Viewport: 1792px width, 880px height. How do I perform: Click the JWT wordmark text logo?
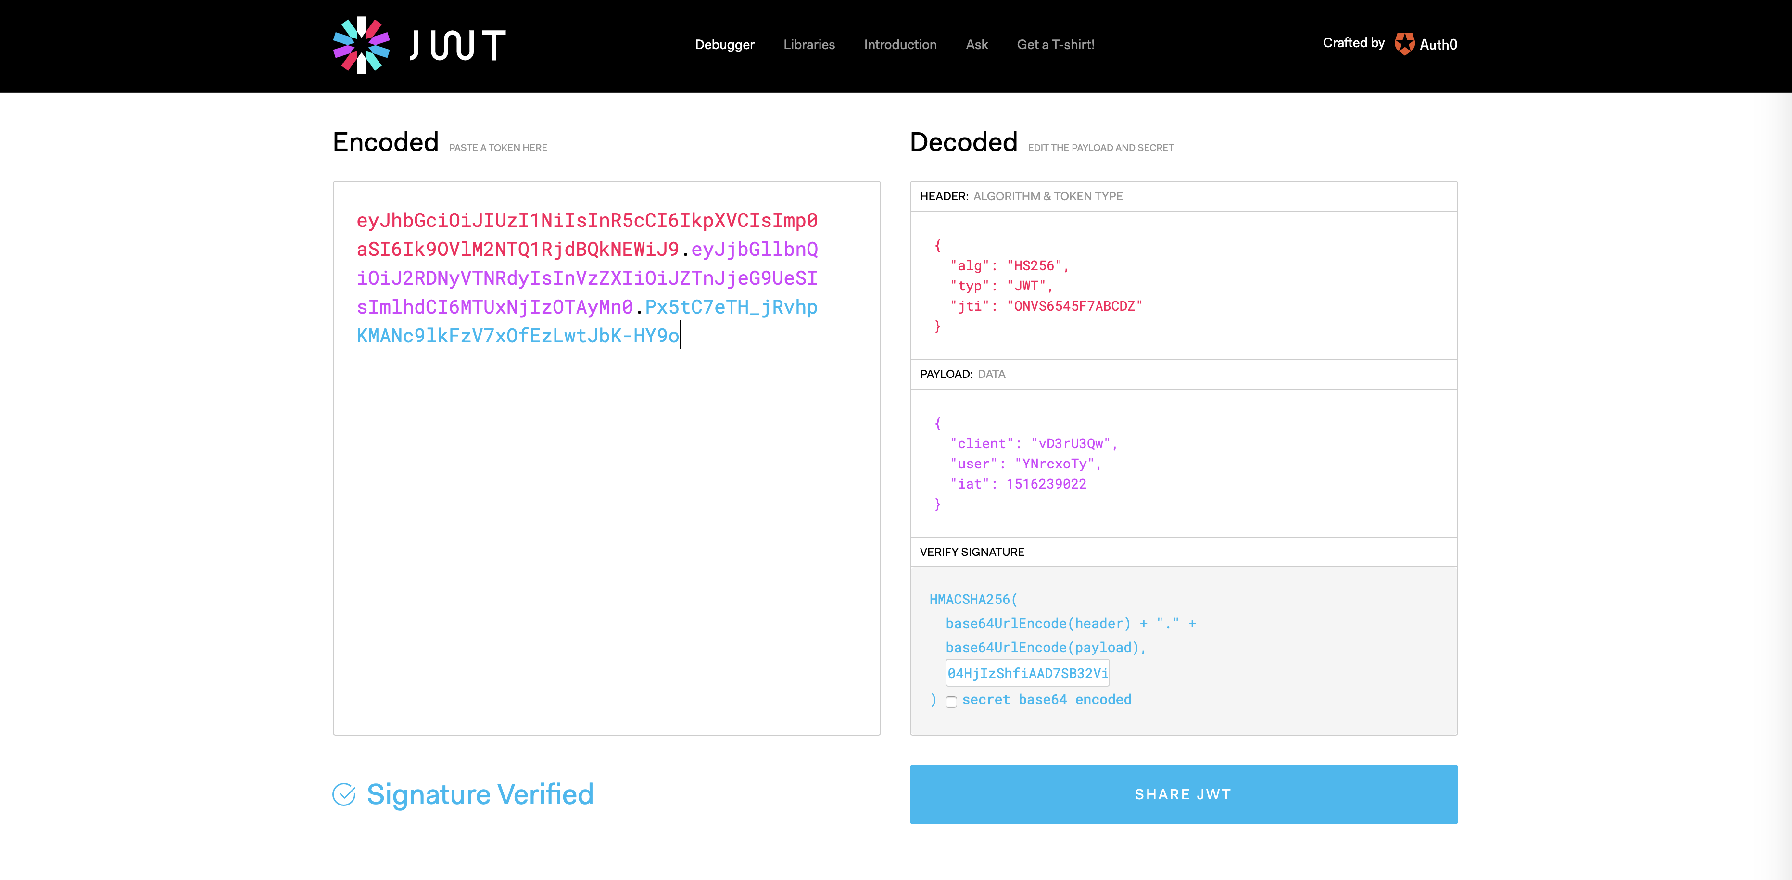click(458, 46)
